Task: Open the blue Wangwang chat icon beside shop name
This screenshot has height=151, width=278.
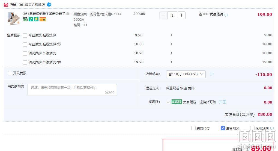Action: click(x=49, y=4)
